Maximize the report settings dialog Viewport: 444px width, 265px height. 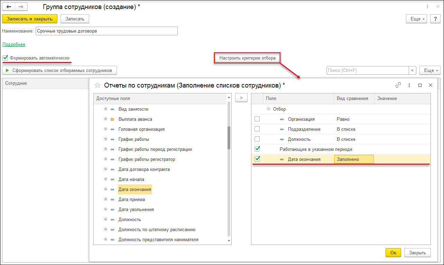coord(420,85)
